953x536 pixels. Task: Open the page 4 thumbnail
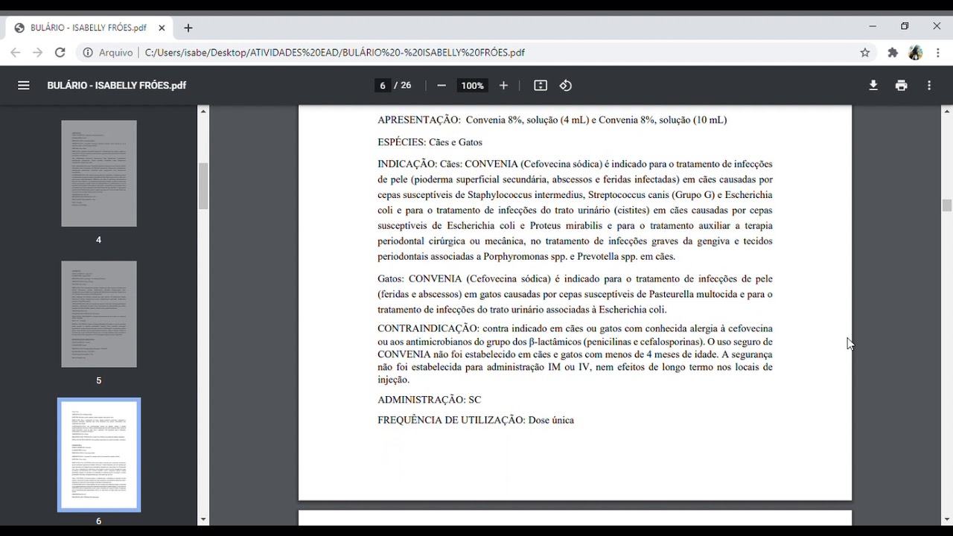99,173
